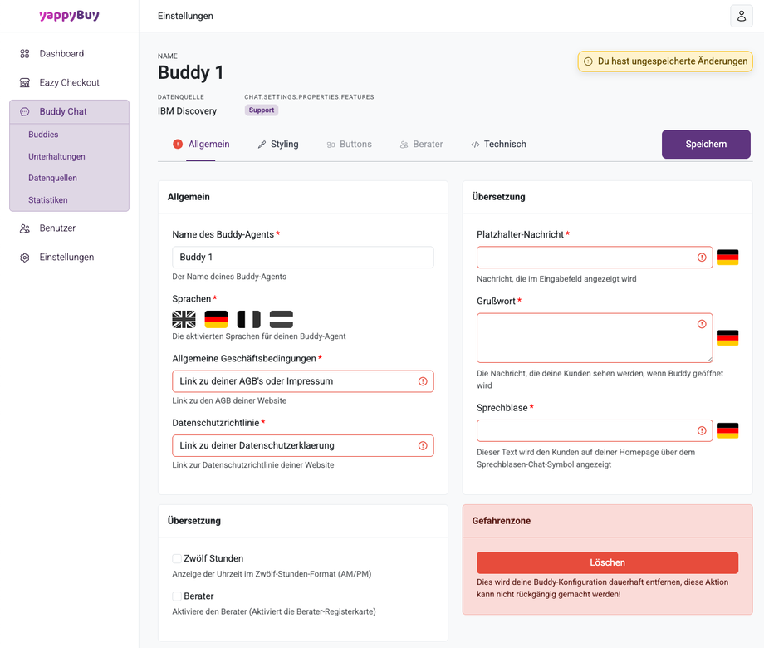764x648 pixels.
Task: Click the red Löschen button
Action: (x=607, y=562)
